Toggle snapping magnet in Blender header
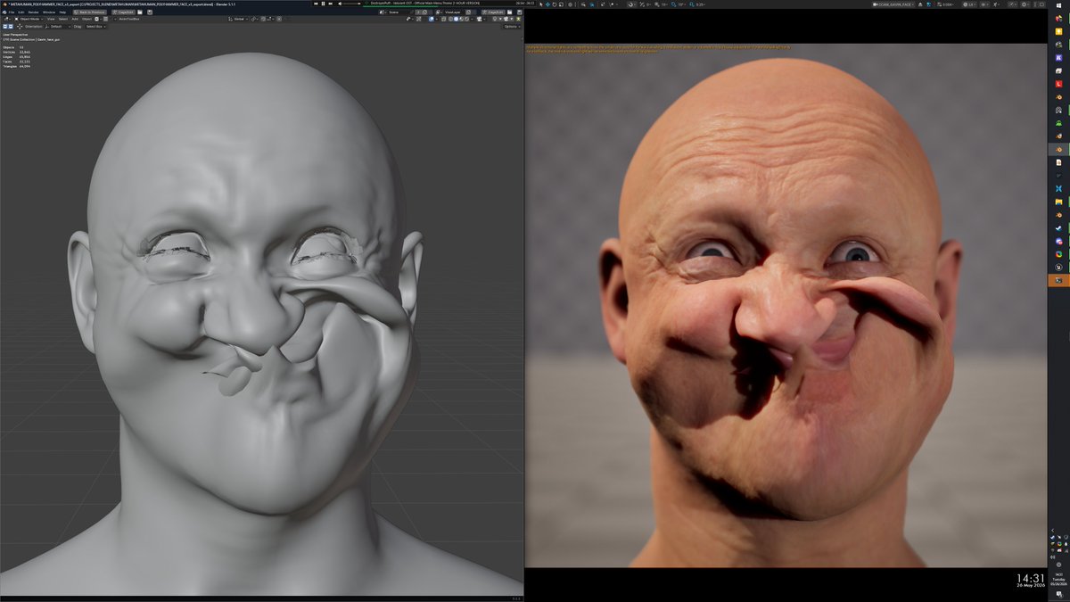The height and width of the screenshot is (602, 1070). pyautogui.click(x=263, y=19)
